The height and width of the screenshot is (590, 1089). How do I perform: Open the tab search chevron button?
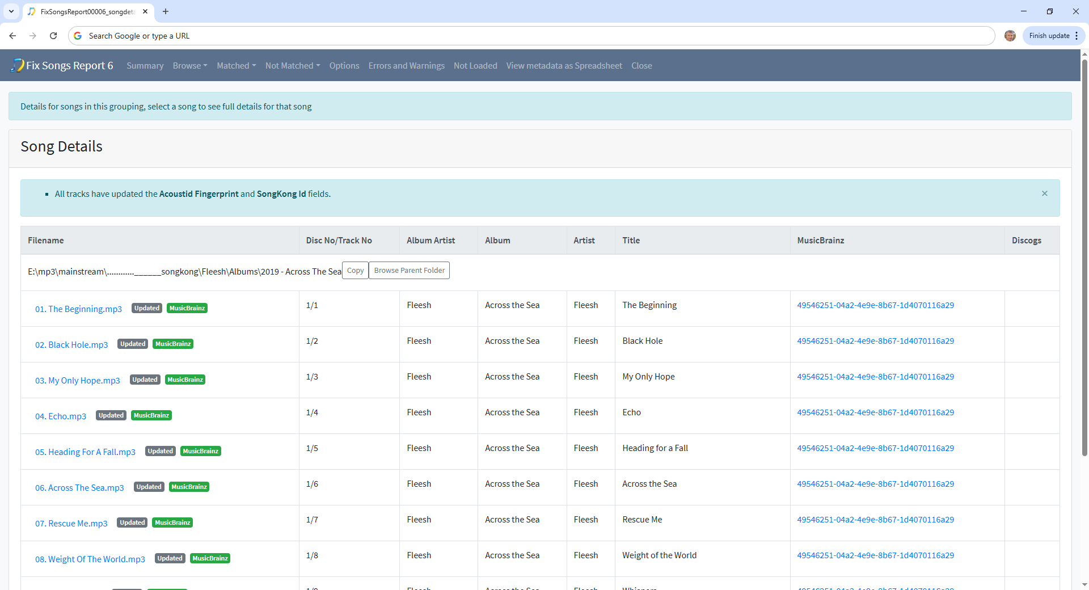11,11
